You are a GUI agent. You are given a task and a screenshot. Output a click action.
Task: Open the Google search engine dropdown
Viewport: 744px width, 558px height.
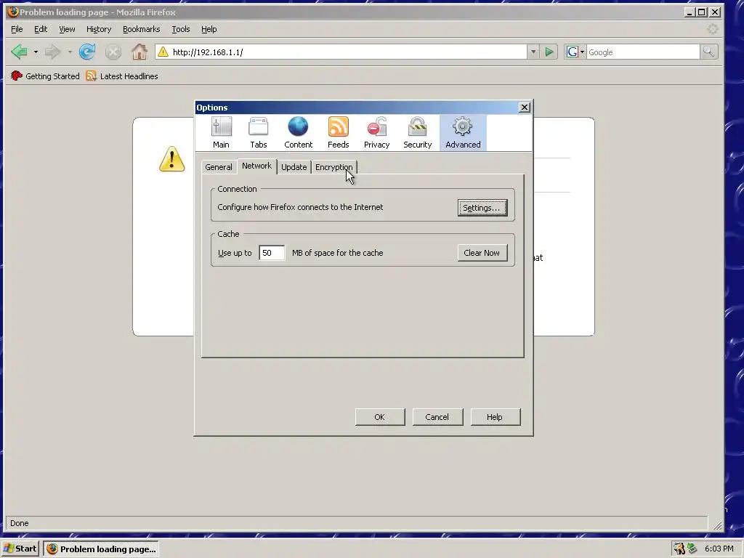tap(575, 52)
